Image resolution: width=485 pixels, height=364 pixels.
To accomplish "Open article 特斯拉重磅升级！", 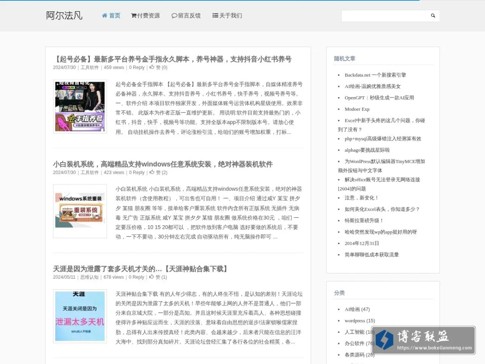I will tap(364, 220).
